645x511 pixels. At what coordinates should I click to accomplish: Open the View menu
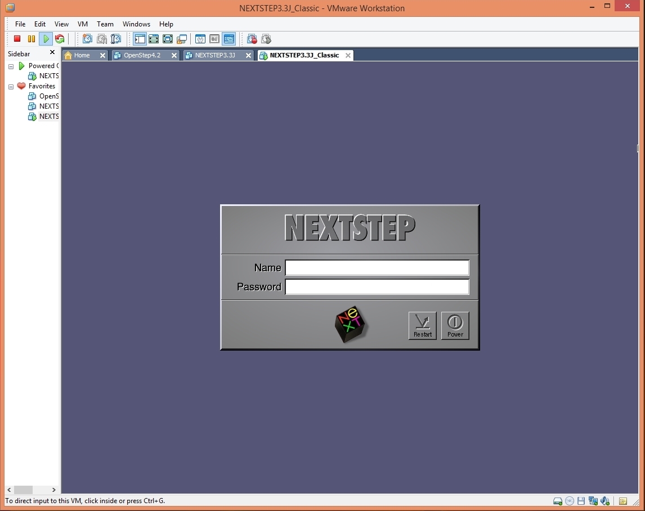(x=61, y=24)
